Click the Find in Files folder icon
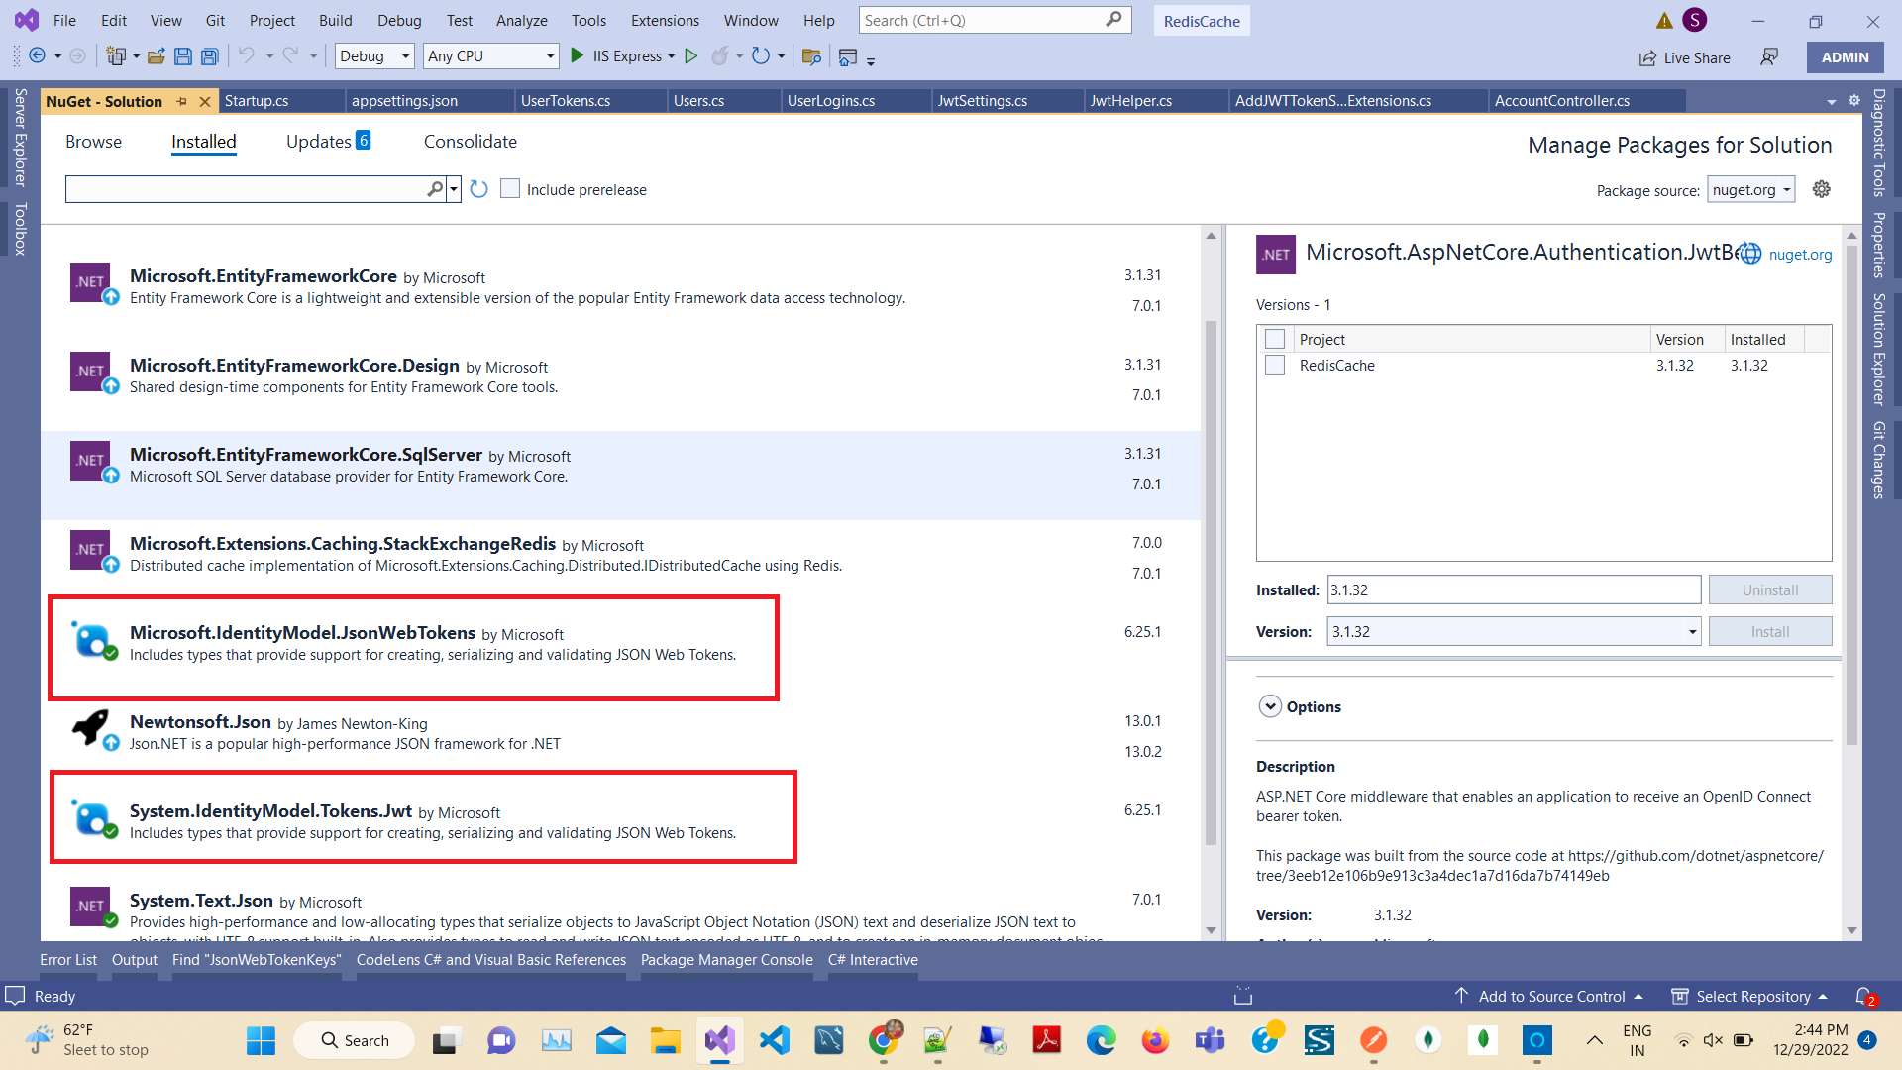This screenshot has width=1902, height=1070. (811, 56)
